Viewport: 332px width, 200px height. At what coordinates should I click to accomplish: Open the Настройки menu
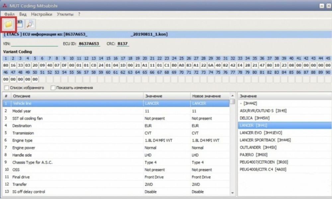[41, 14]
